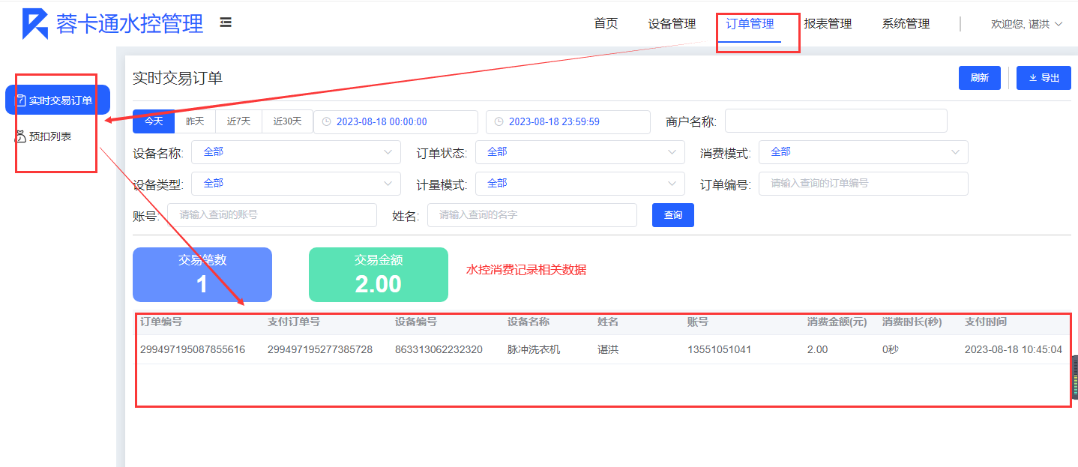Expand the 消费模式 dropdown
The height and width of the screenshot is (467, 1078).
[864, 152]
